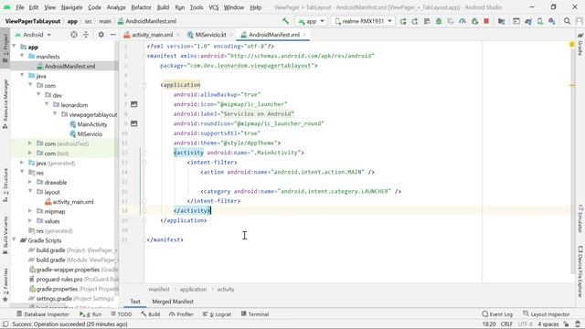Open the Layout Inspector
This screenshot has width=585, height=329.
click(547, 314)
